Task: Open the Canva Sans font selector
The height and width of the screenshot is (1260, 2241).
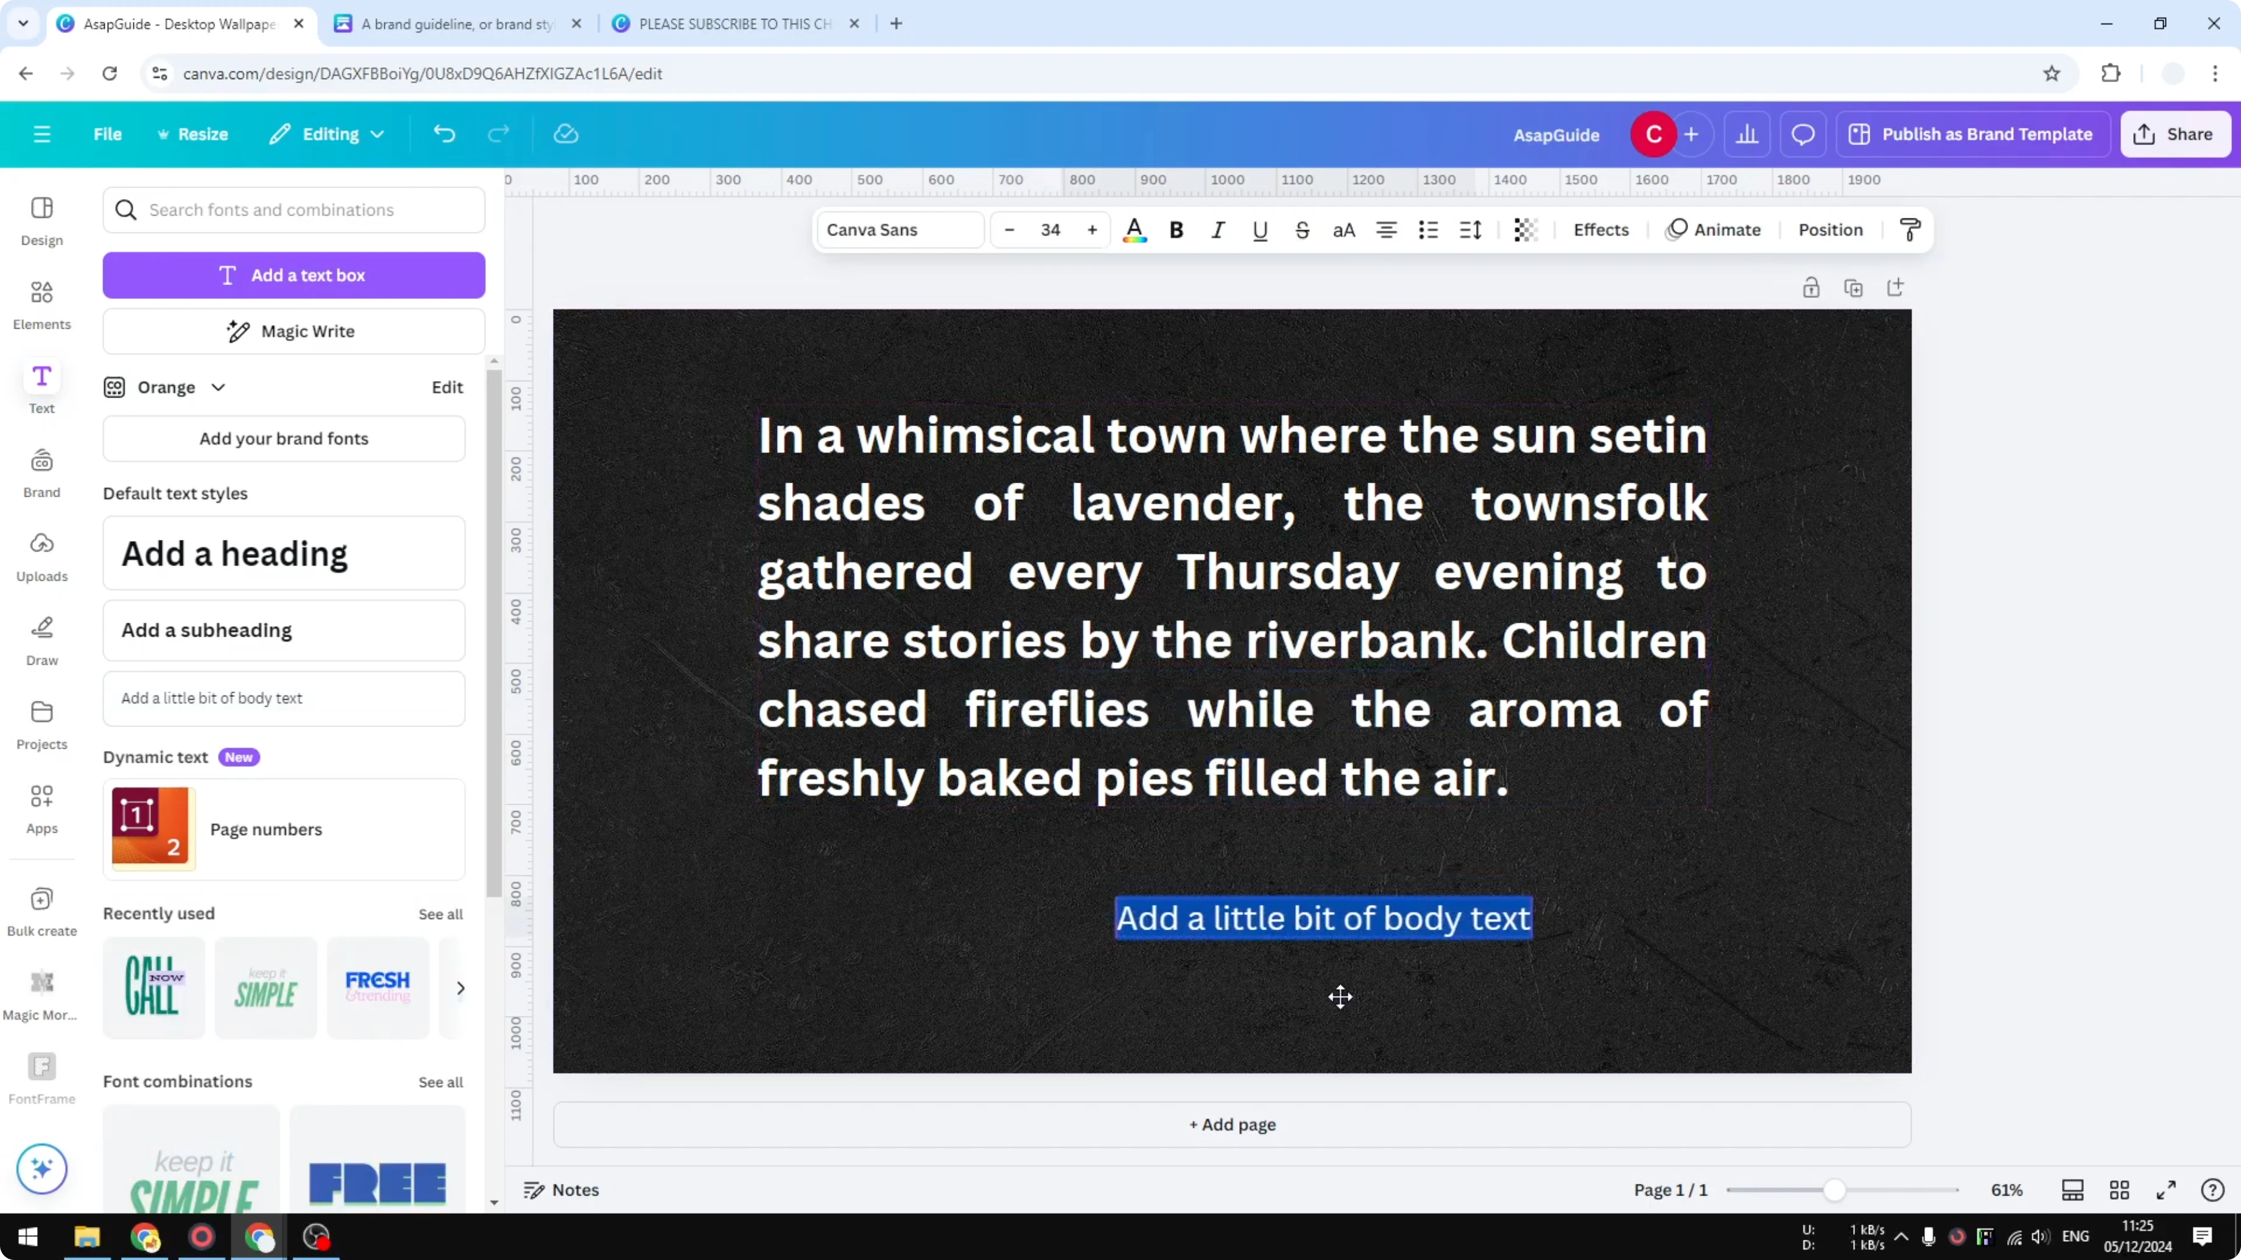Action: pos(899,229)
